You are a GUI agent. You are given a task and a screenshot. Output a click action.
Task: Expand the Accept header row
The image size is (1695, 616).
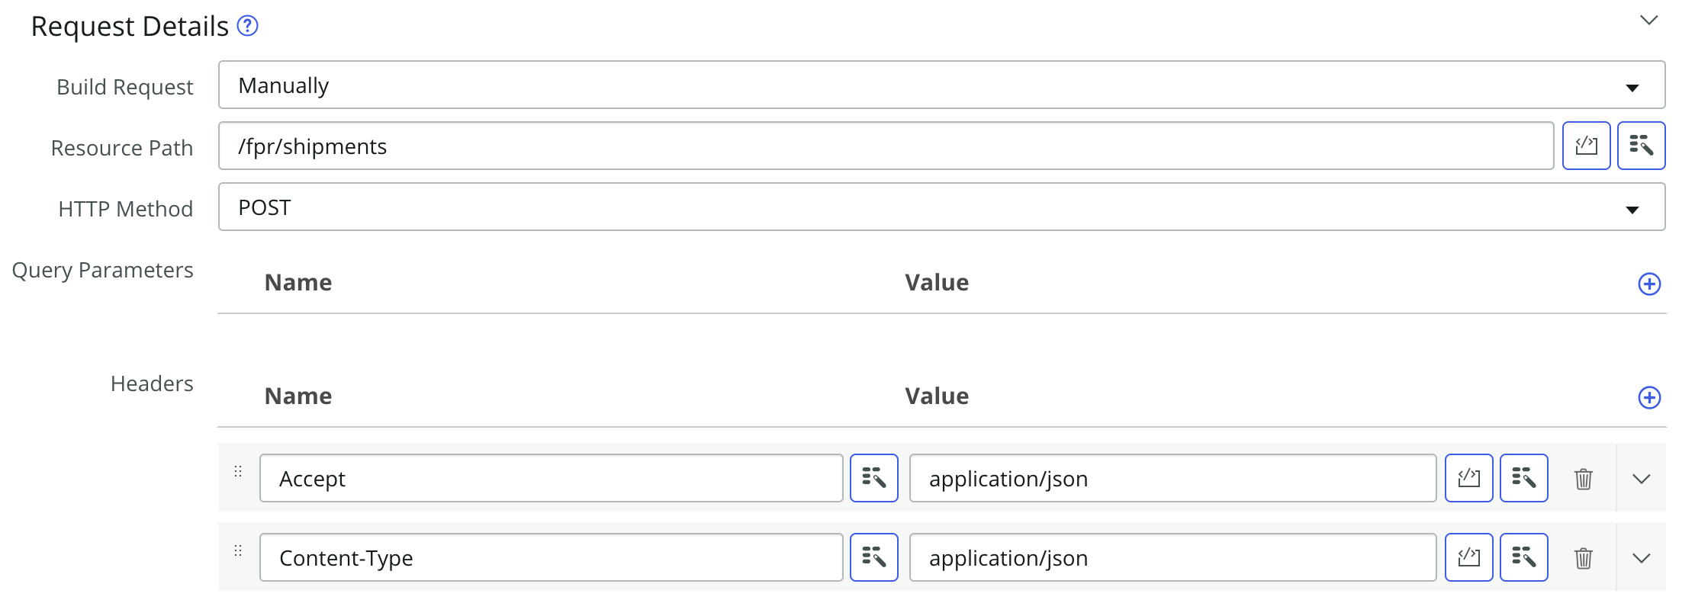pyautogui.click(x=1642, y=479)
